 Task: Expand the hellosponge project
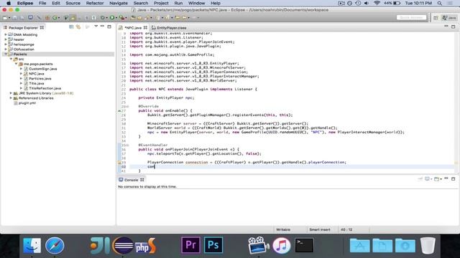(6, 44)
